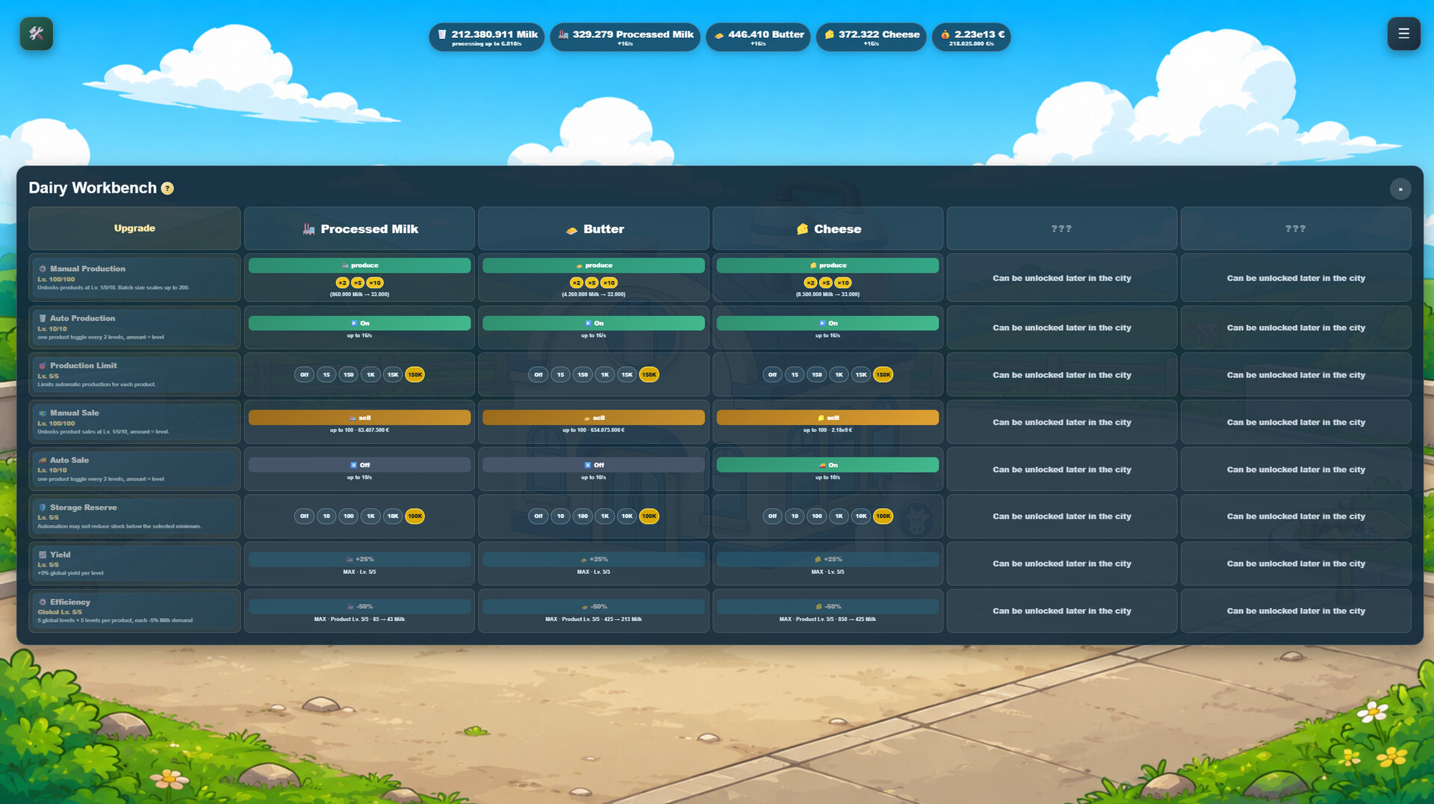Image resolution: width=1434 pixels, height=804 pixels.
Task: Enable Auto Sale for Butter
Action: pyautogui.click(x=593, y=465)
